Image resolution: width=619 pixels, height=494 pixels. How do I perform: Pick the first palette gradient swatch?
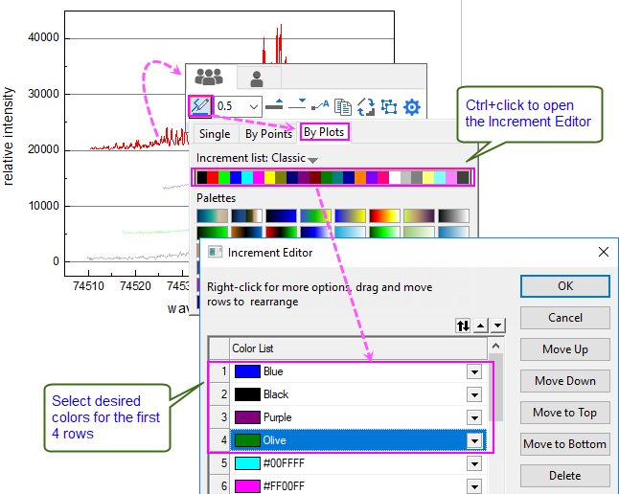[x=211, y=216]
